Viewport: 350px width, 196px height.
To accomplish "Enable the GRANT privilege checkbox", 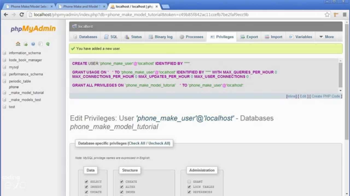I will point(189,182).
